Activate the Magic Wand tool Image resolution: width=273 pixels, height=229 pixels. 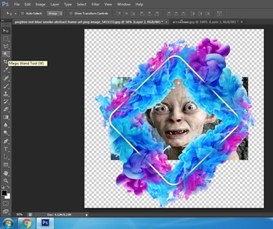pyautogui.click(x=5, y=54)
